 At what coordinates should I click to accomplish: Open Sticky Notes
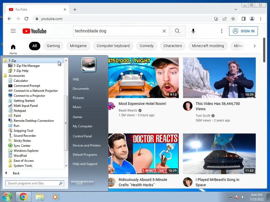[x=22, y=140]
